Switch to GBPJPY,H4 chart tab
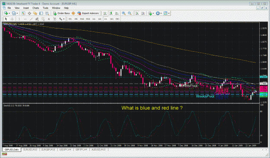The width and height of the screenshot is (270, 158). [81, 149]
